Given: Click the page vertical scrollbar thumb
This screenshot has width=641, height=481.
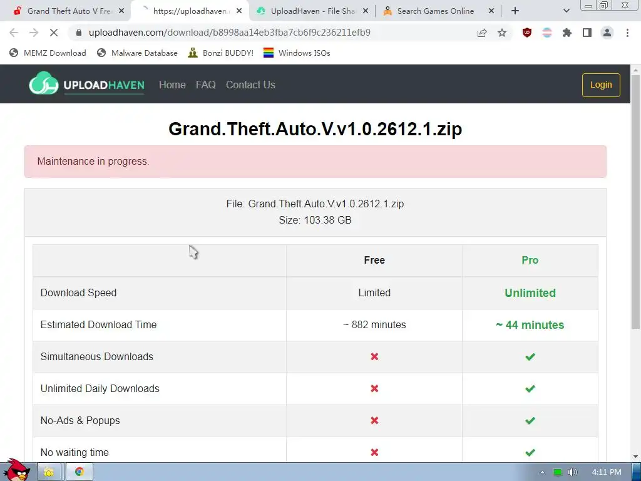Looking at the screenshot, I should pos(635,202).
